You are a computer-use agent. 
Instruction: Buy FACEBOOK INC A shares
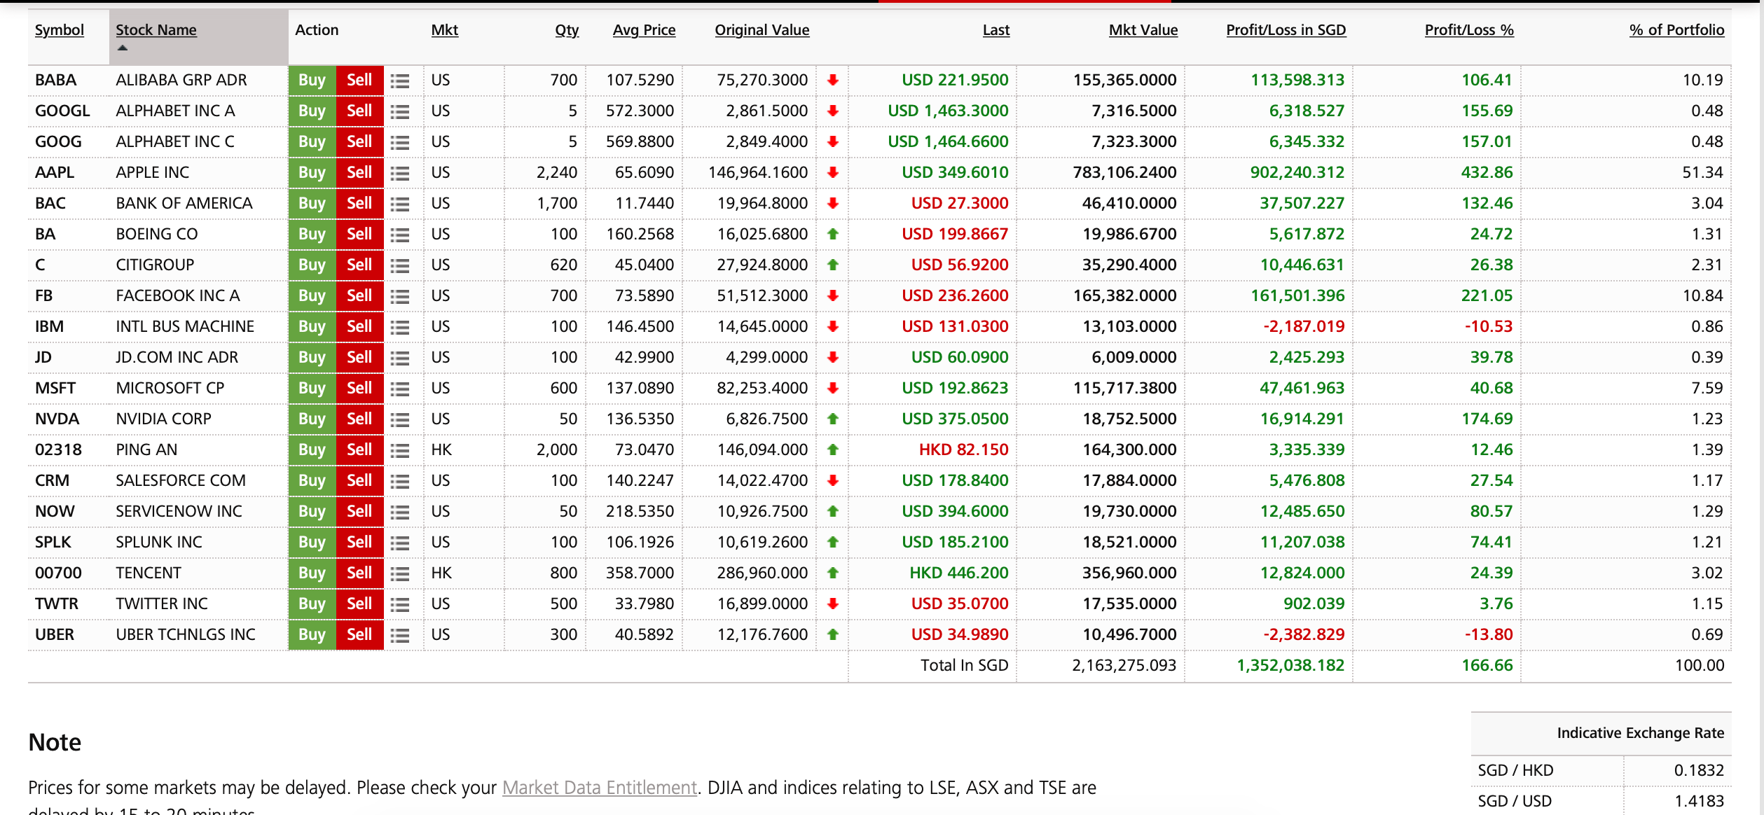312,296
